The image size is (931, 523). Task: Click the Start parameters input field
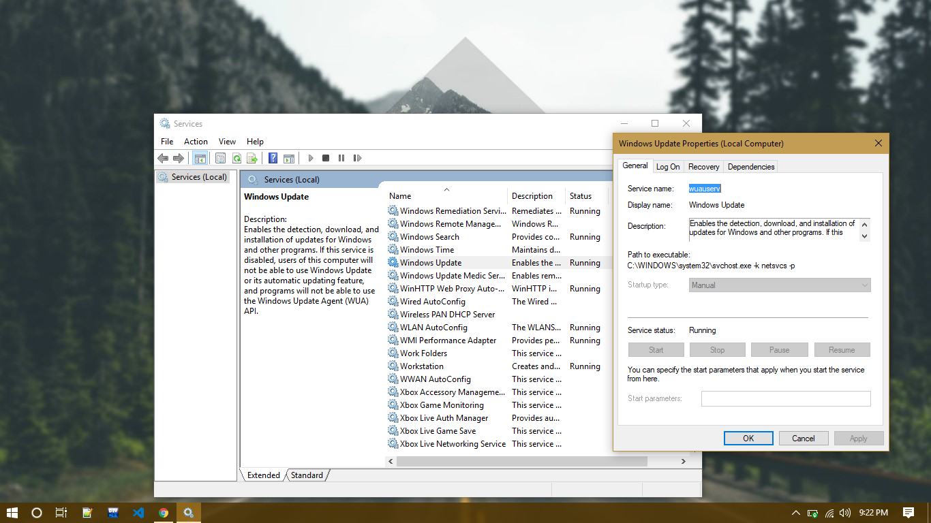[786, 398]
